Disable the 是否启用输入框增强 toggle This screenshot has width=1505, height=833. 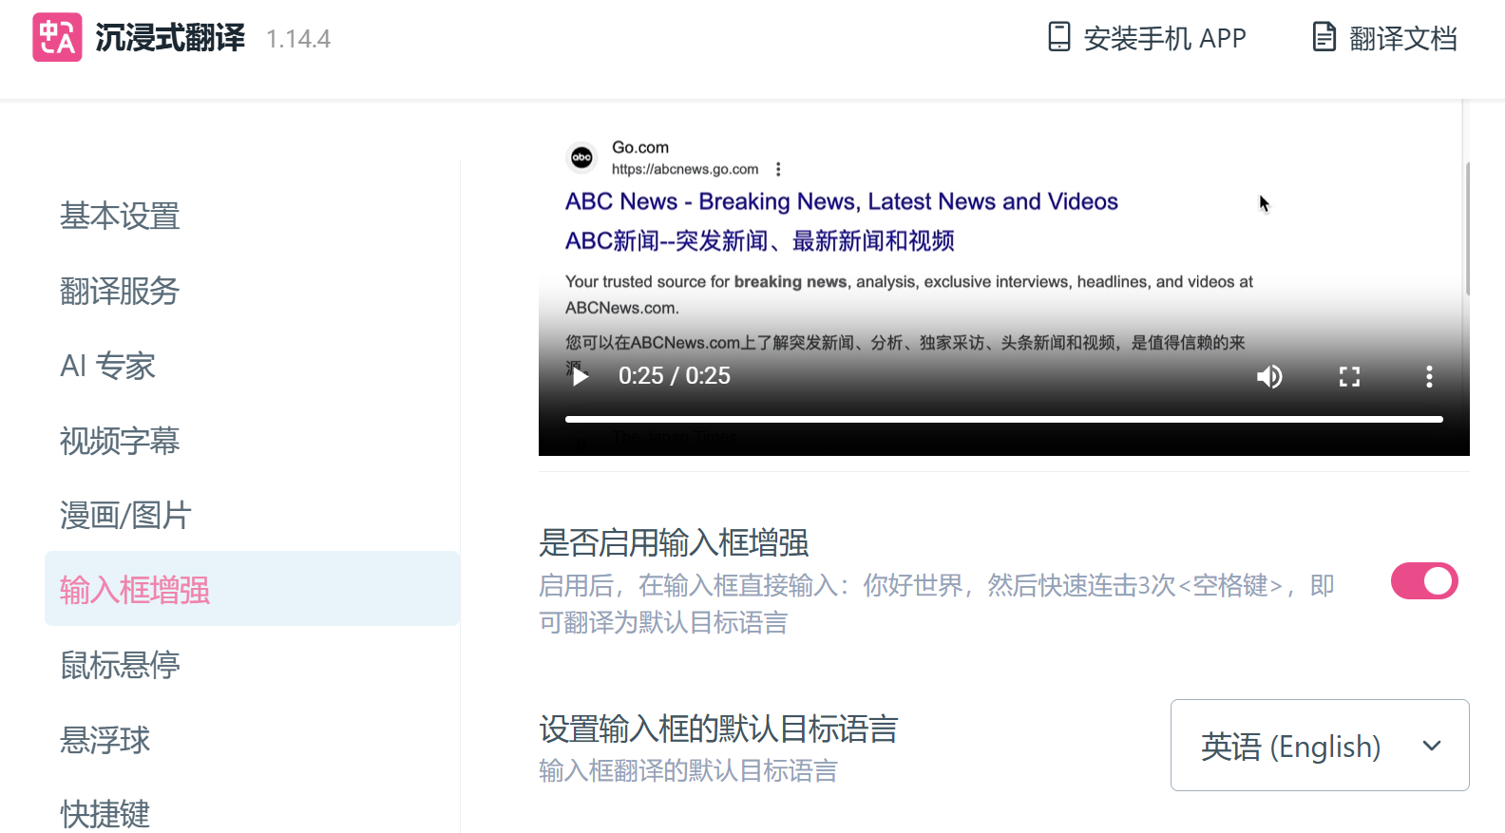1424,581
